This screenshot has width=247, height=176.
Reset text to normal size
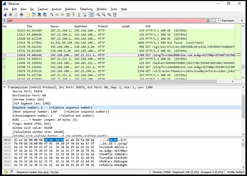point(109,15)
